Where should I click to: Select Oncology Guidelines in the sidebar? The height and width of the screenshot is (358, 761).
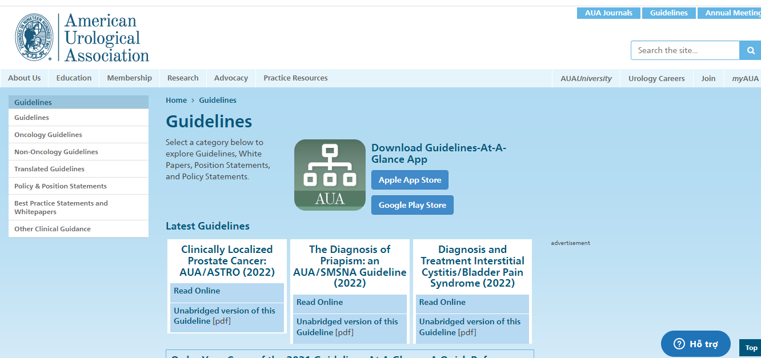tap(48, 135)
